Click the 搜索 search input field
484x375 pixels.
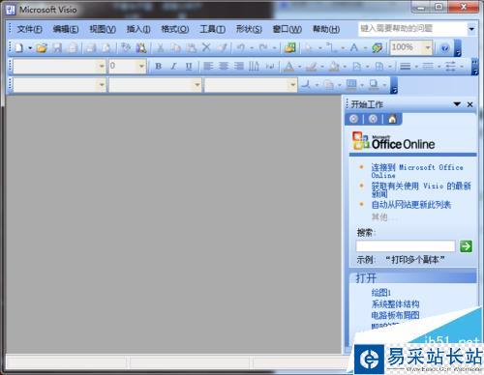406,246
